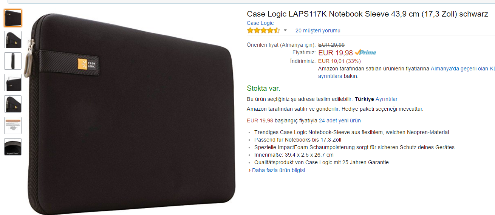Follow the ayrıntılara link

click(330, 76)
